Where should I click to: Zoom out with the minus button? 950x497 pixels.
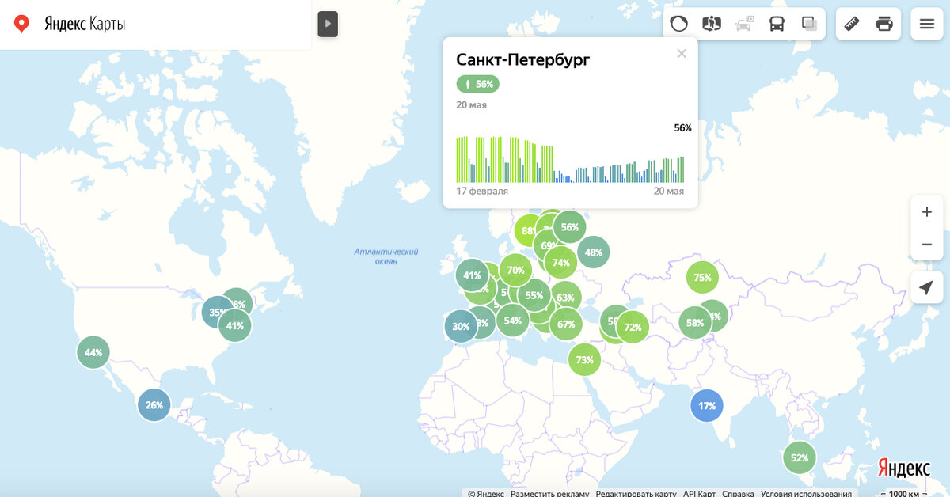[x=927, y=245]
